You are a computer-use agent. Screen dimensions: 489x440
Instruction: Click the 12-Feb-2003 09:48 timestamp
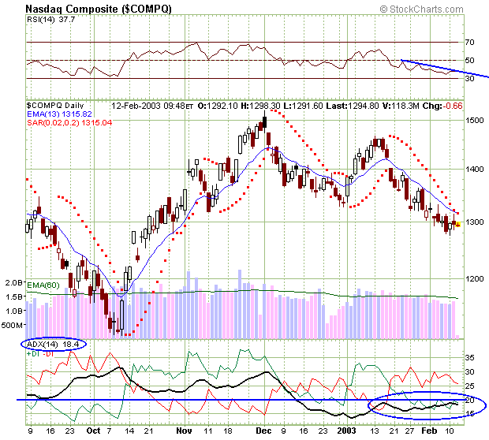click(152, 106)
